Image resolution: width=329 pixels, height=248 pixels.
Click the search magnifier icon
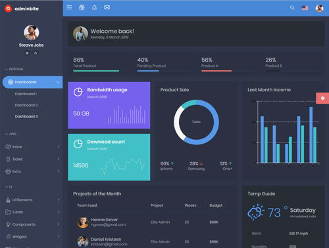click(292, 8)
